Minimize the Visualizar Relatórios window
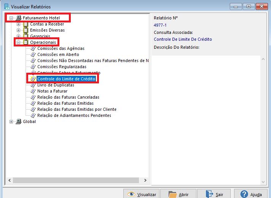 pyautogui.click(x=236, y=6)
